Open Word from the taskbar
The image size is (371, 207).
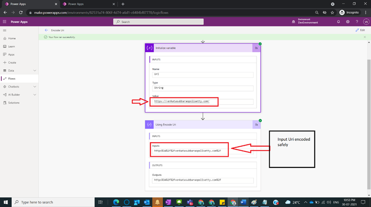pyautogui.click(x=243, y=202)
